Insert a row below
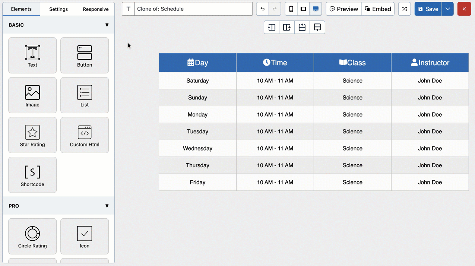 317,27
